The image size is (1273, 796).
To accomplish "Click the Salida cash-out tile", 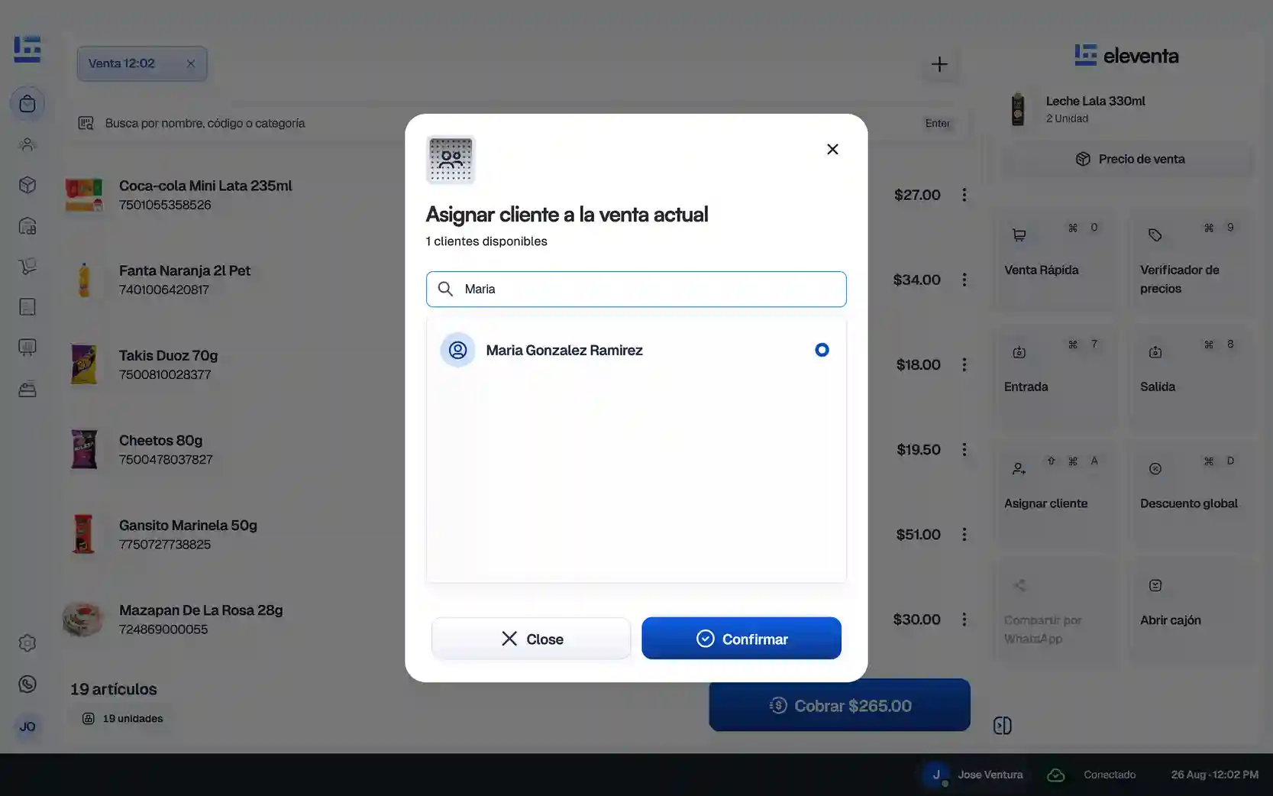I will (1191, 376).
